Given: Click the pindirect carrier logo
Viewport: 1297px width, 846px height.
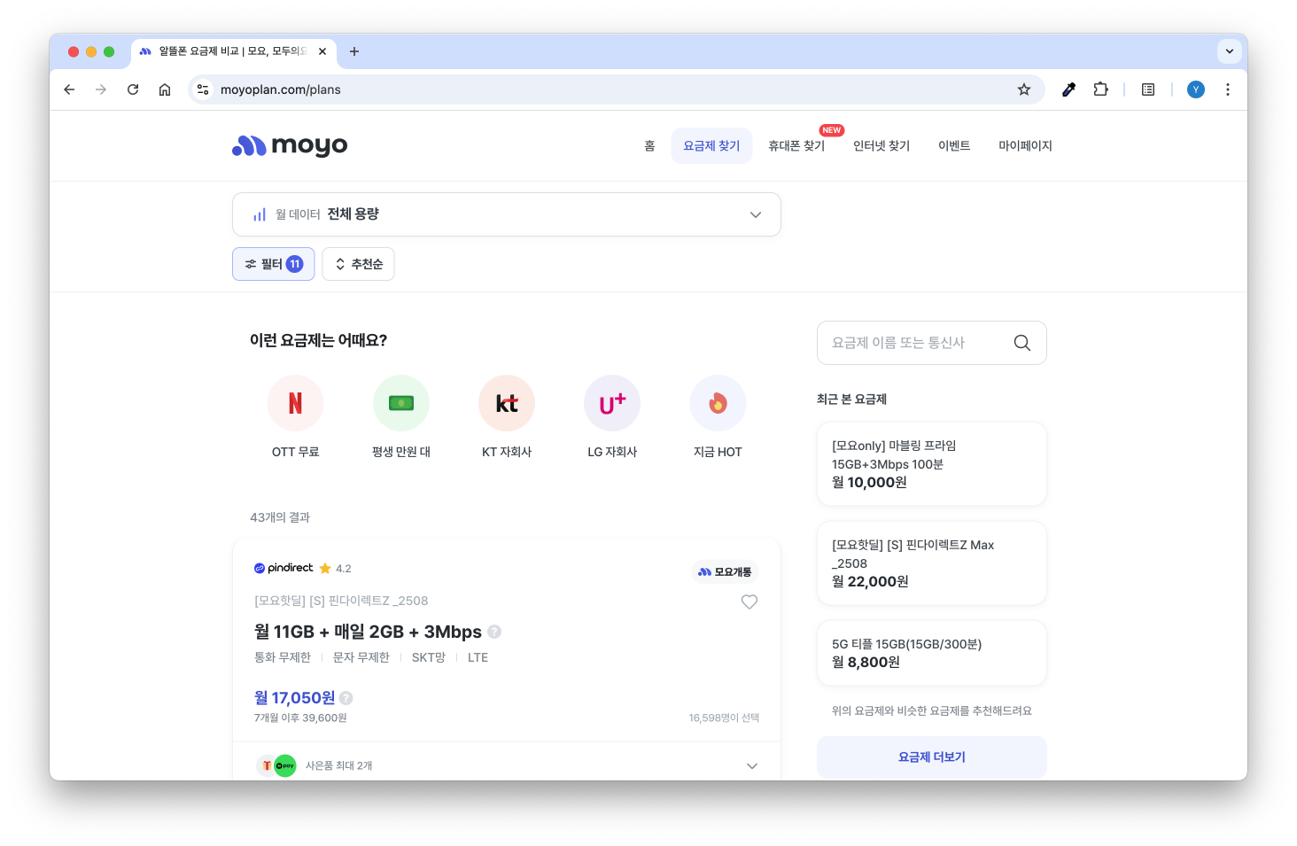Looking at the screenshot, I should point(283,568).
